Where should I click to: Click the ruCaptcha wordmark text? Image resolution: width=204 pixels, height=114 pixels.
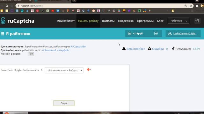point(21,21)
